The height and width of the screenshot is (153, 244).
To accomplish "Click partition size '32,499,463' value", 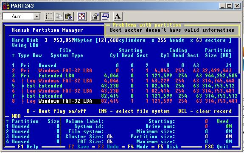I will [x=217, y=71].
